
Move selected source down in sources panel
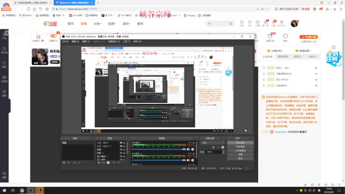tap(119, 163)
